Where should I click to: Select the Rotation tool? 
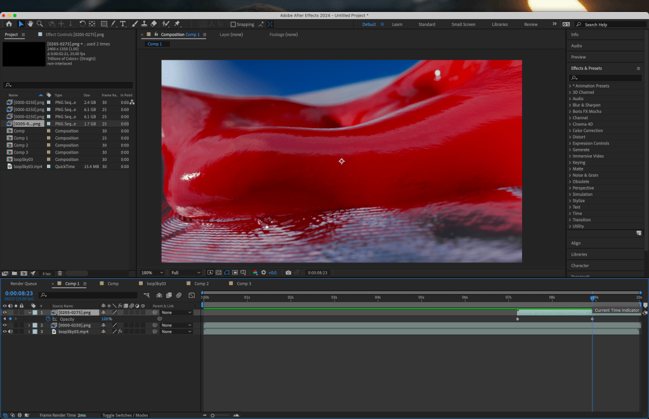click(x=82, y=24)
